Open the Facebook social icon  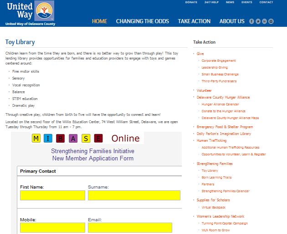point(251,21)
